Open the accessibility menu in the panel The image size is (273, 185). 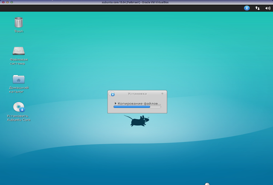click(247, 8)
